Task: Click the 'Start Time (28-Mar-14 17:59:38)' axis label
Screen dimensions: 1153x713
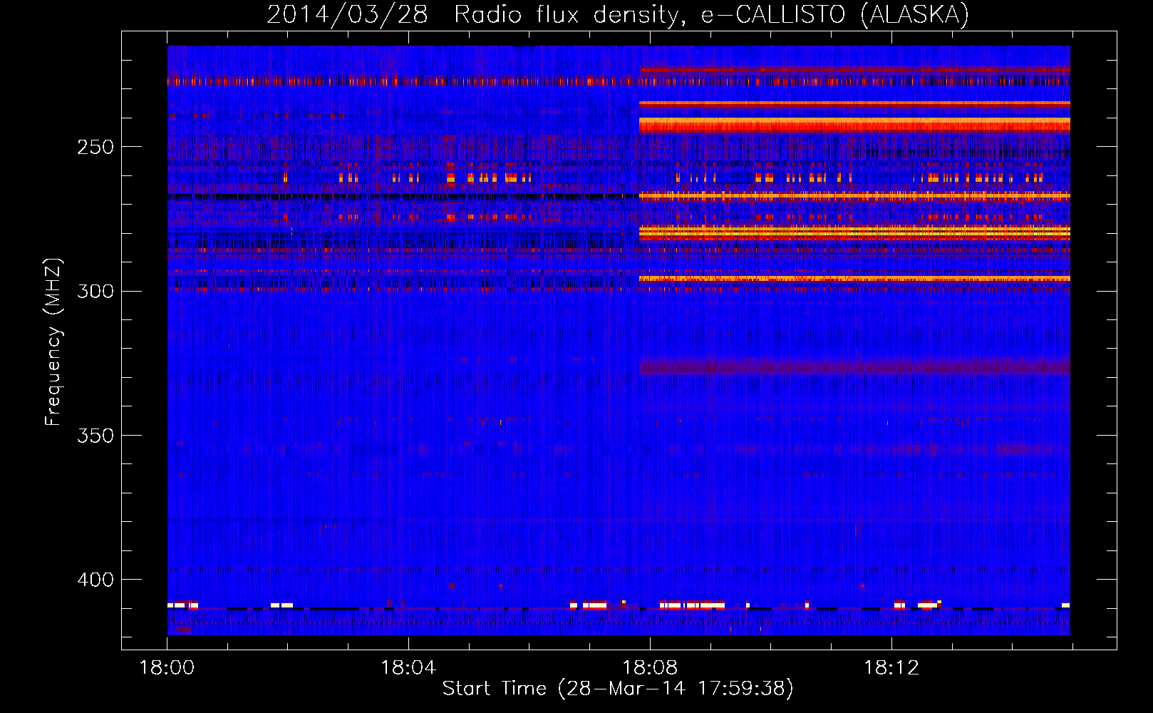Action: (x=618, y=689)
